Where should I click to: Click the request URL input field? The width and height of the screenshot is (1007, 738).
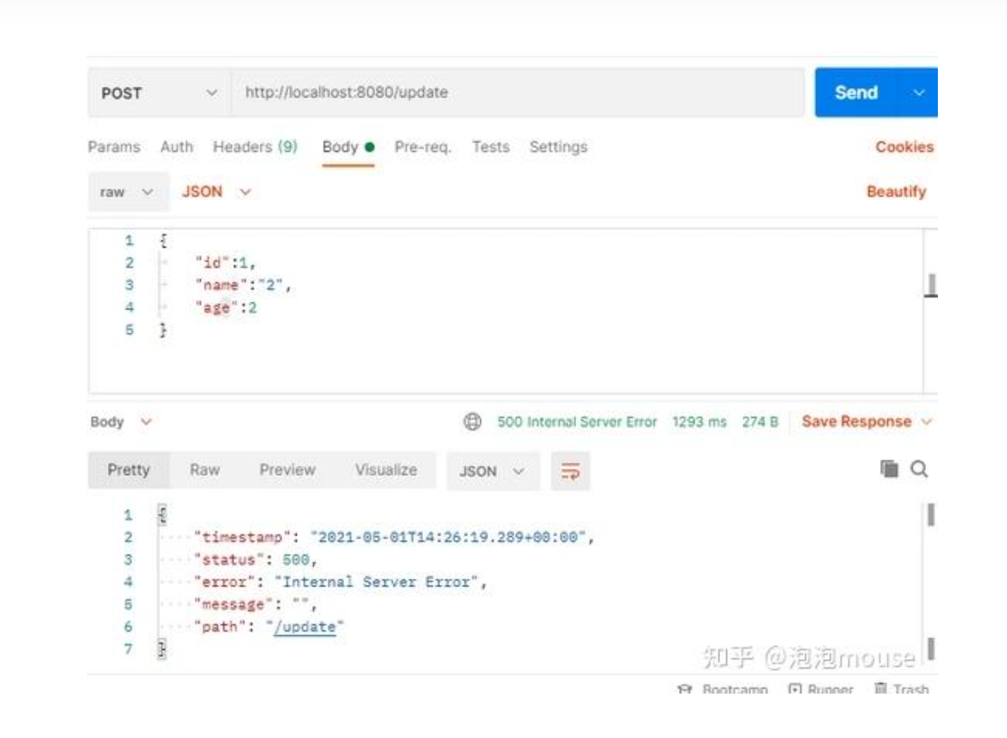coord(518,92)
